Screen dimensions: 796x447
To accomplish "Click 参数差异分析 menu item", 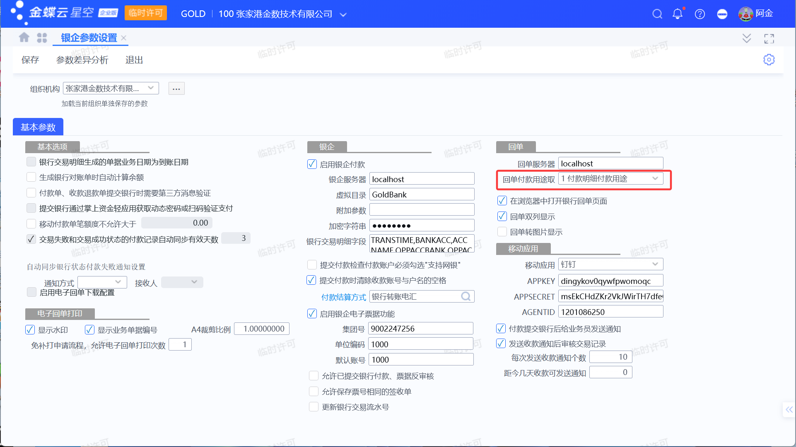I will (x=82, y=60).
